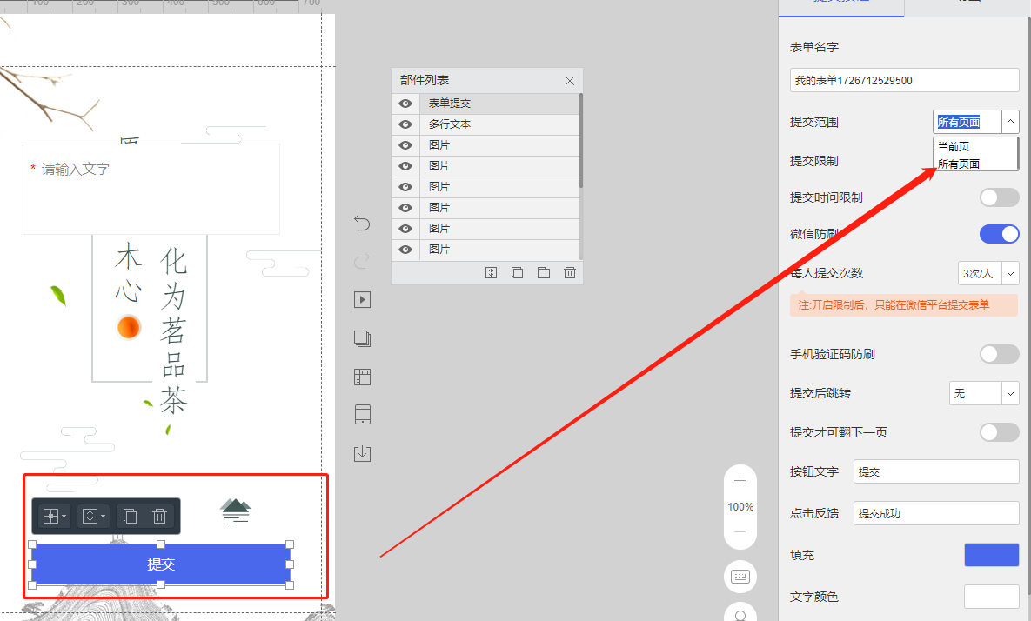Hide the last 图片 layer in list
1031x621 pixels.
(x=405, y=250)
